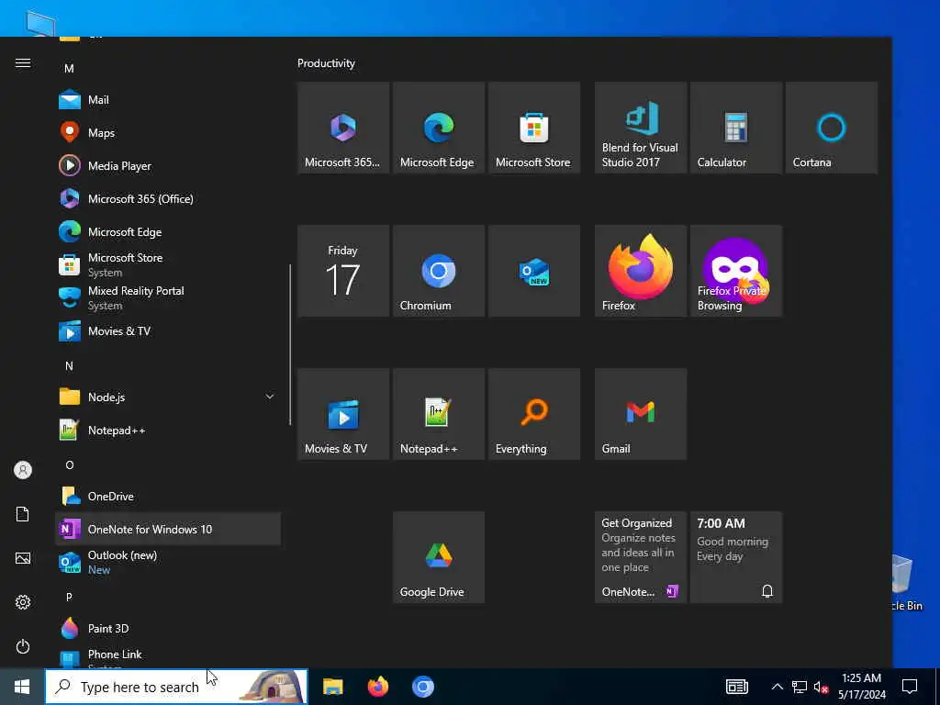
Task: Open Mail from the app list
Action: (168, 99)
